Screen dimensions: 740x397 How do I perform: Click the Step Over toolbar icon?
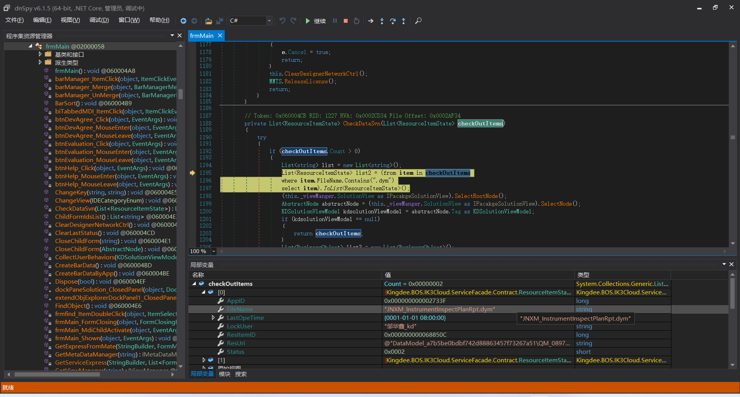tap(393, 21)
